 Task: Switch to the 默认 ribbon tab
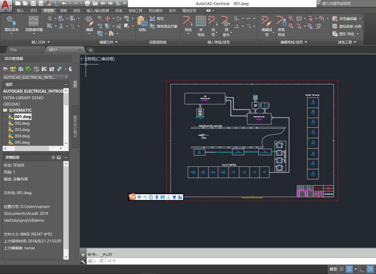[x=20, y=11]
